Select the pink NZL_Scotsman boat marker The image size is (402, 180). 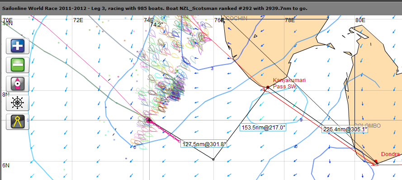(x=148, y=120)
